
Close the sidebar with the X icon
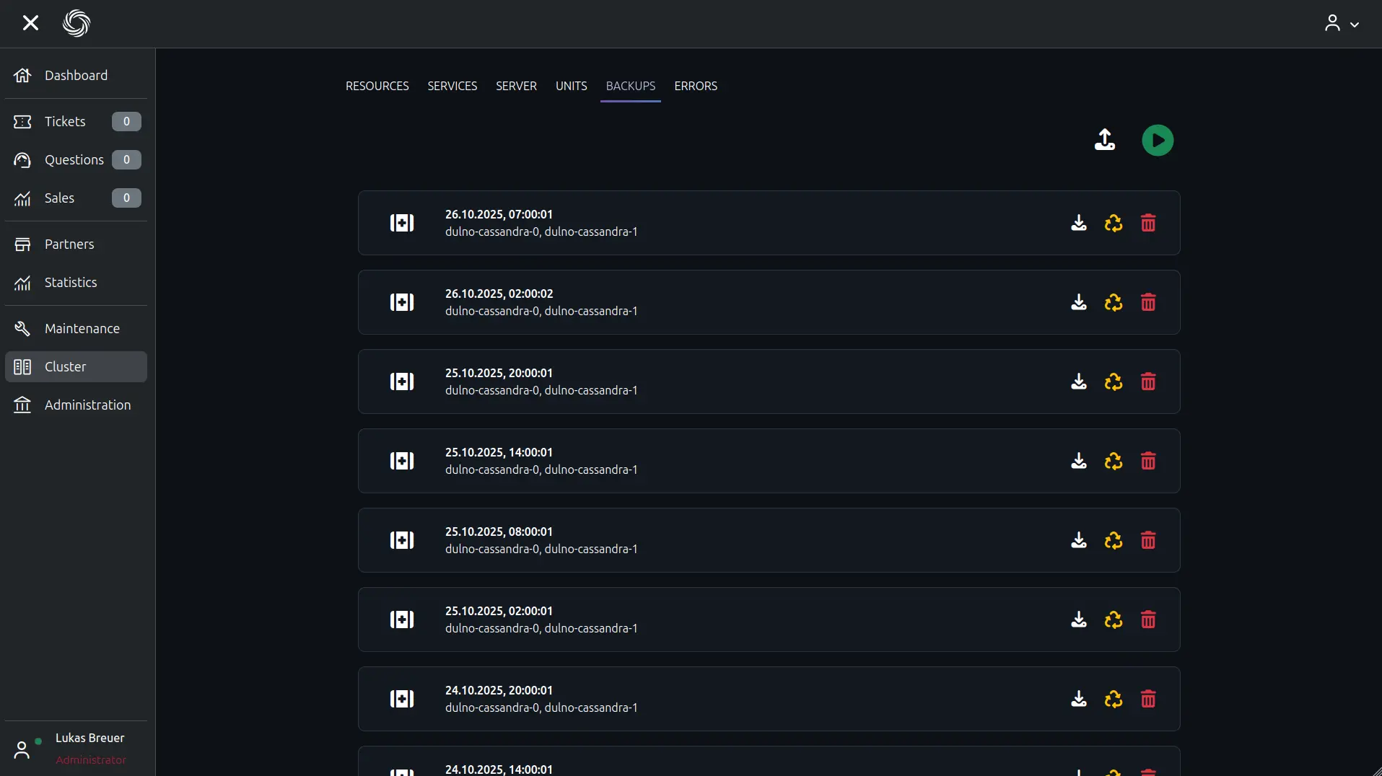tap(30, 23)
